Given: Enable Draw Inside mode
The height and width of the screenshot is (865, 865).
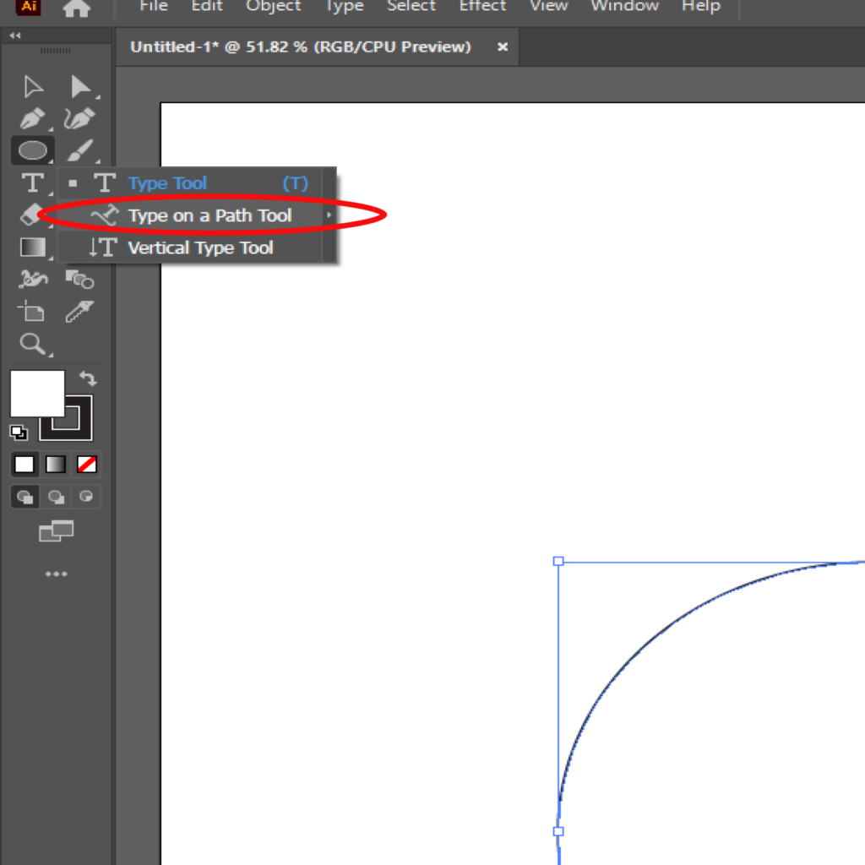Looking at the screenshot, I should 86,497.
